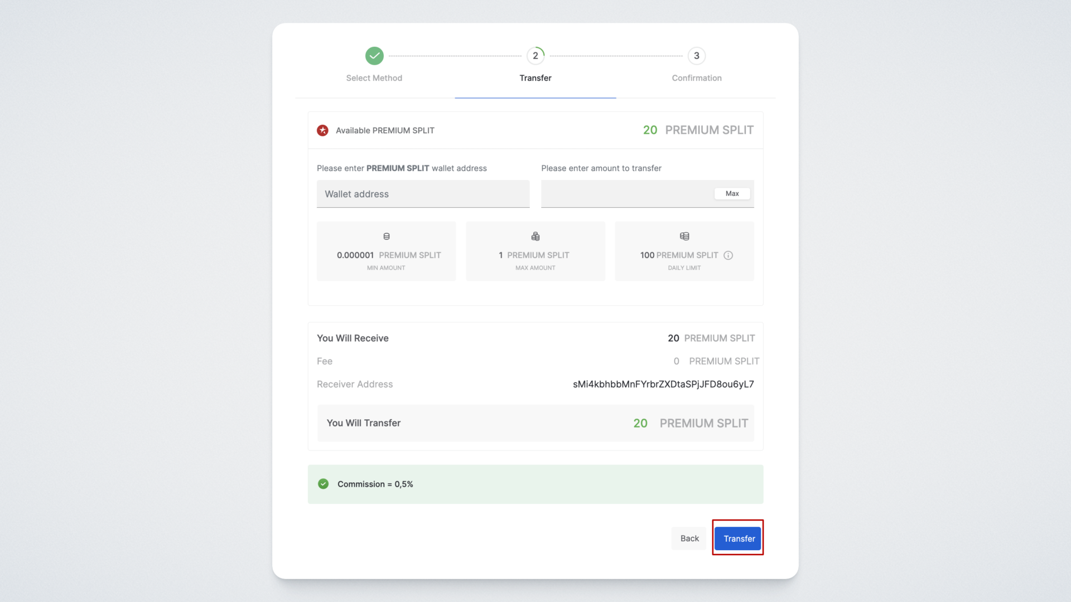The height and width of the screenshot is (602, 1071).
Task: Click the info icon beside daily limit
Action: [728, 255]
